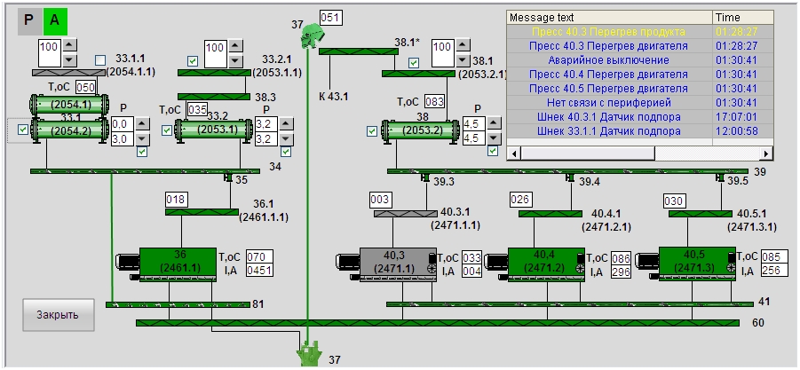Toggle the checkbox left of conveyor 38.1
This screenshot has width=800, height=370.
pos(413,62)
